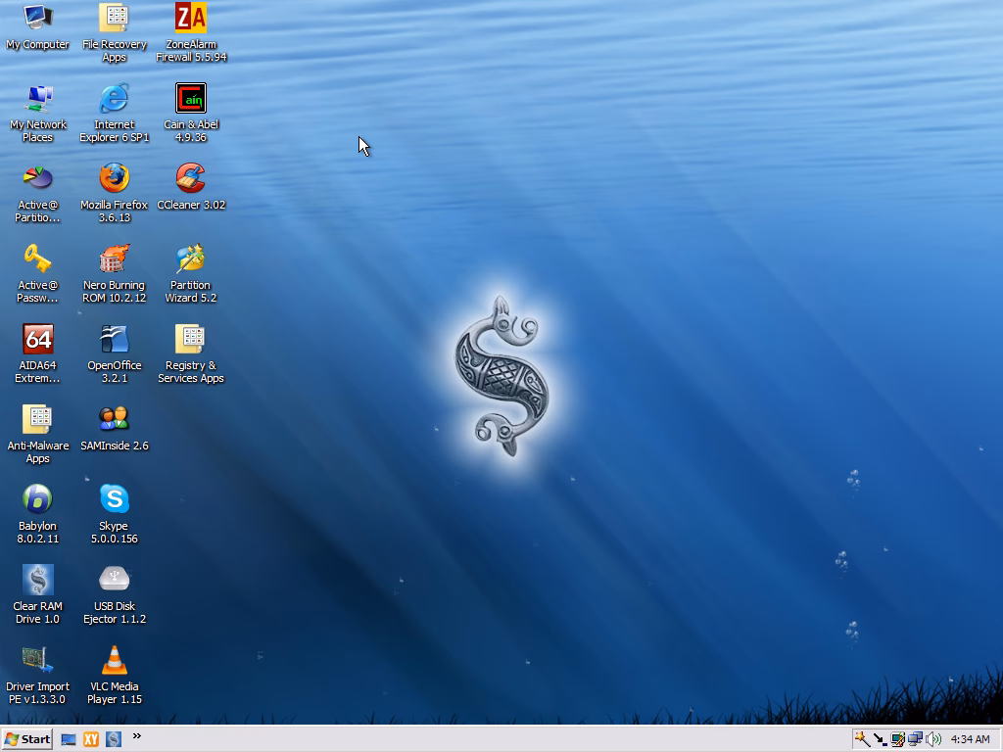Screen dimensions: 1003x752
Task: Open the volume speaker tray icon
Action: [933, 739]
